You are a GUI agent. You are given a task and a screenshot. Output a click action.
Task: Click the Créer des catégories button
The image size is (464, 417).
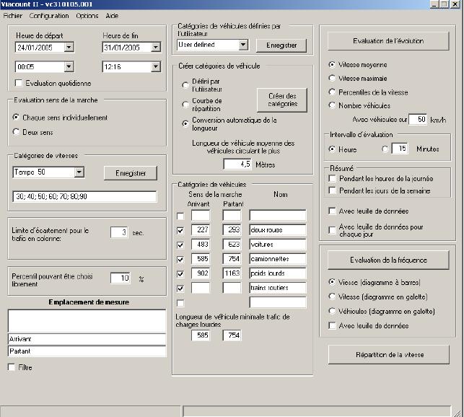pos(282,100)
